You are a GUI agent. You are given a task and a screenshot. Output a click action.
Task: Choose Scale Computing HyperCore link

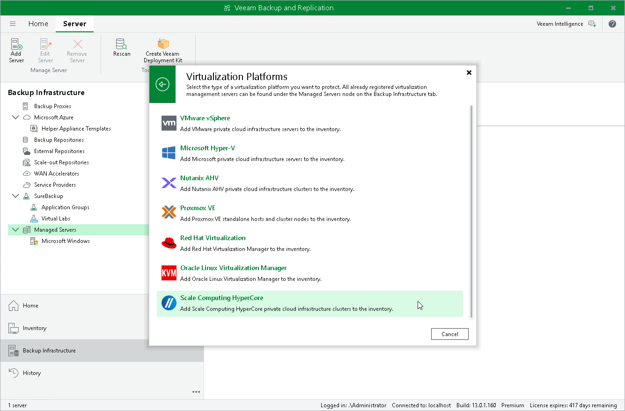(x=222, y=298)
